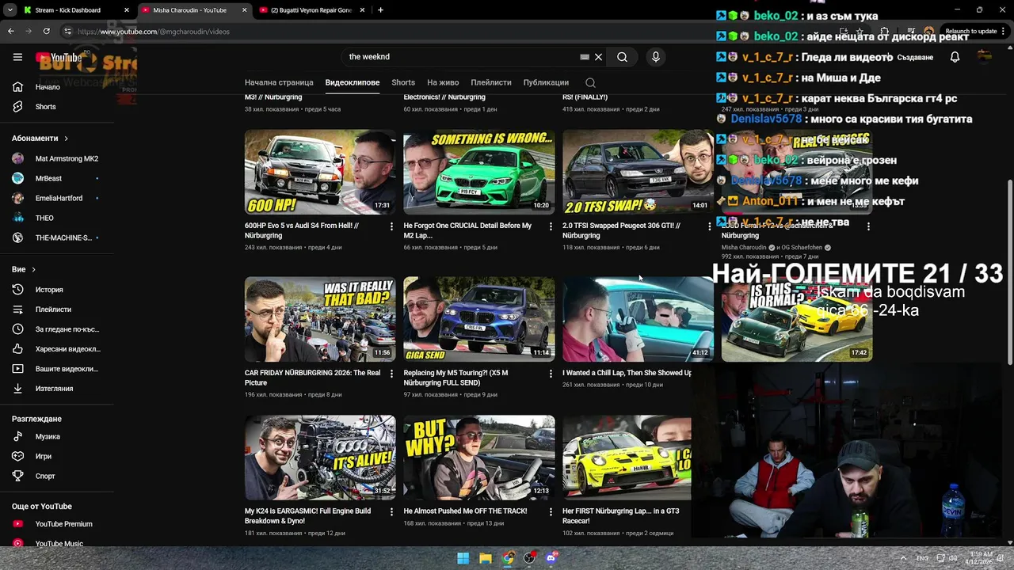The height and width of the screenshot is (570, 1014).
Task: Open video title I Wanted a Chill Lap
Action: pos(627,373)
